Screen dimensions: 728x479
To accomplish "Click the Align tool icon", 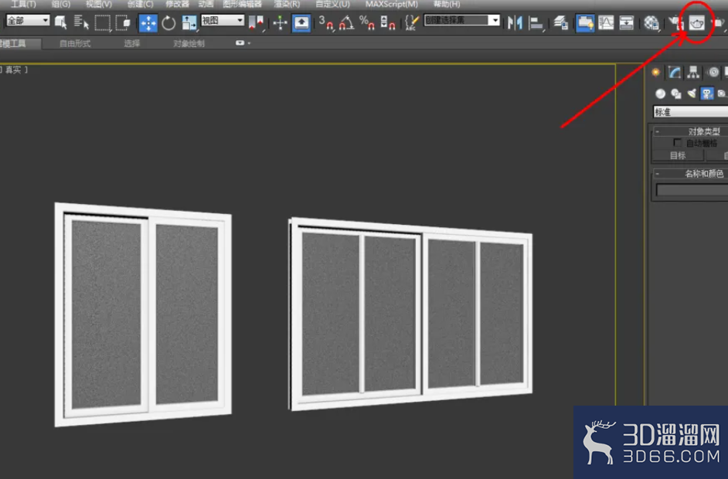I will [x=536, y=22].
